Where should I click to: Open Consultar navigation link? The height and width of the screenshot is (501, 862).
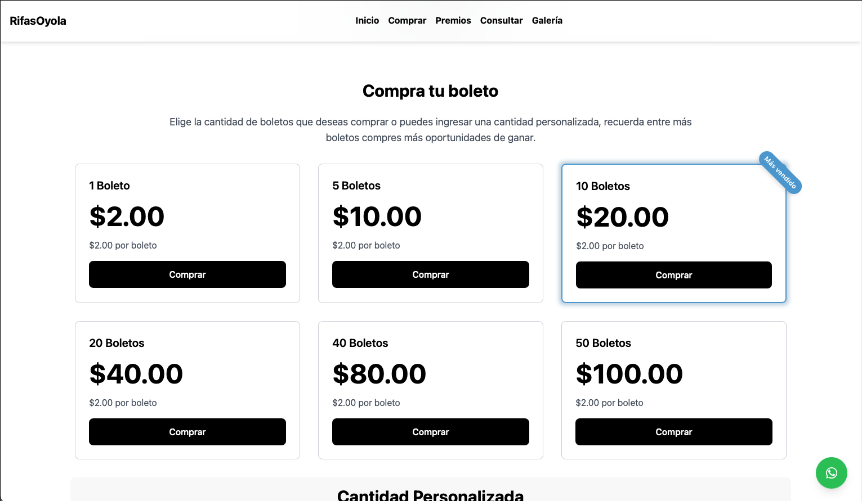click(501, 20)
